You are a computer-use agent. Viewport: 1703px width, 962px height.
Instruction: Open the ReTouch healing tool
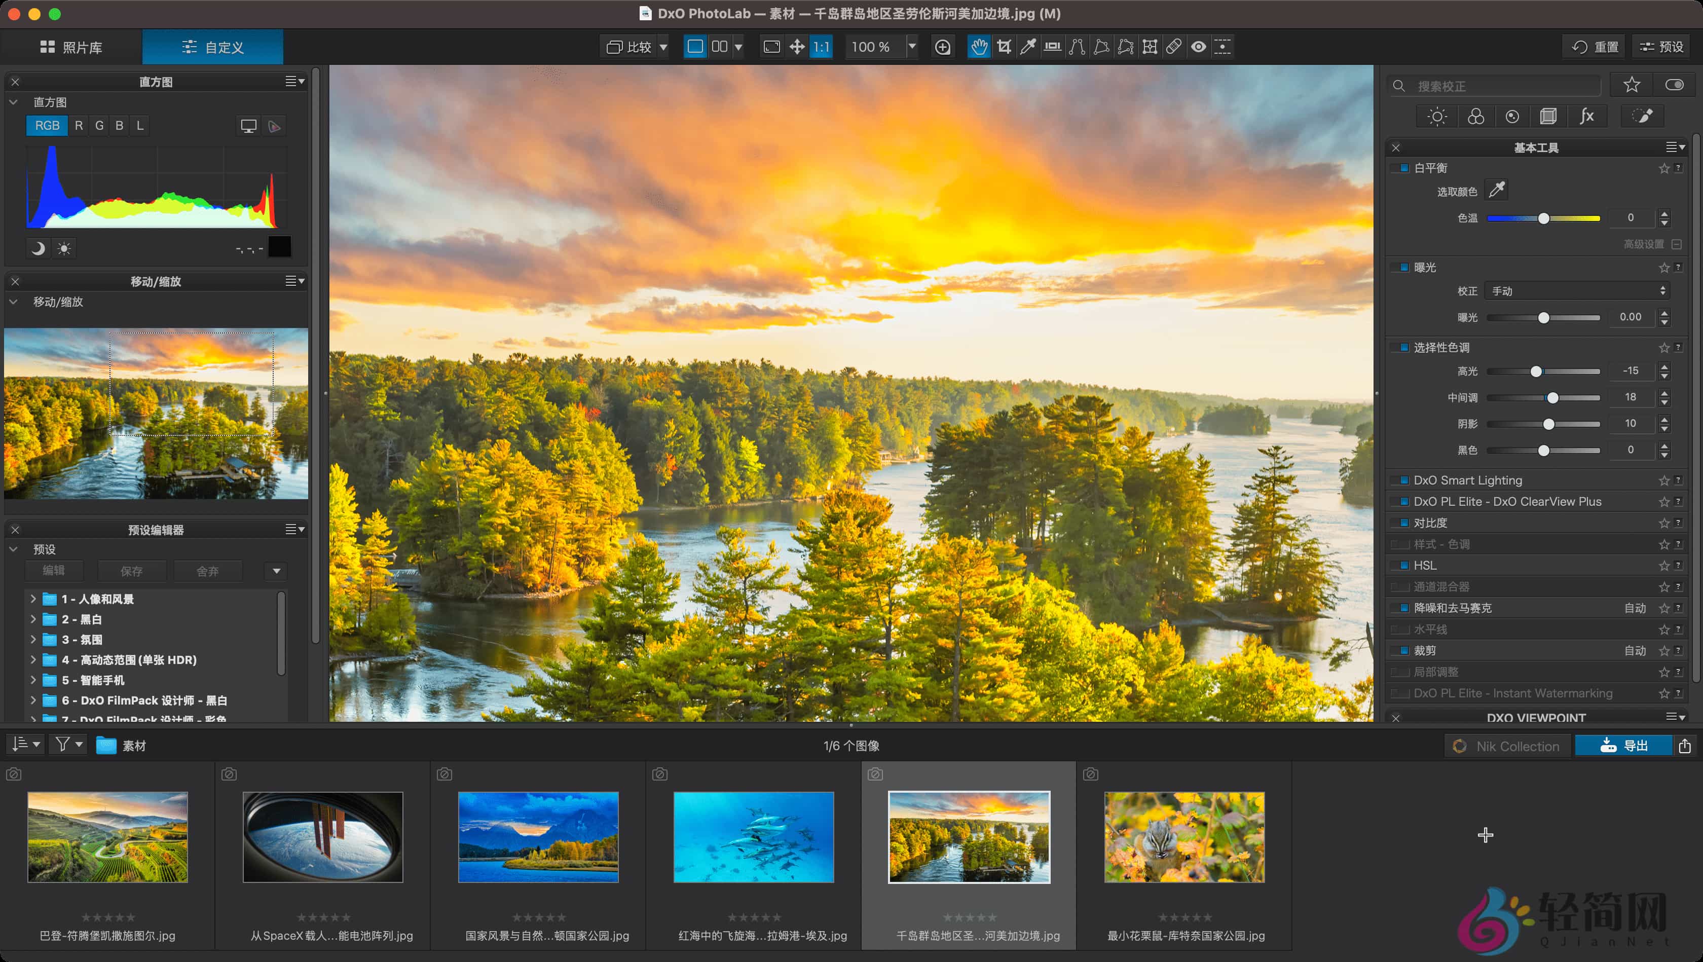click(x=1175, y=46)
